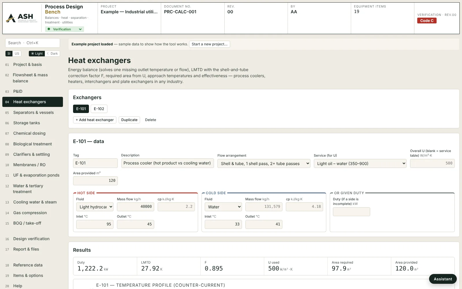This screenshot has width=462, height=289.
Task: Edit the Tag field E-101
Action: pos(95,163)
